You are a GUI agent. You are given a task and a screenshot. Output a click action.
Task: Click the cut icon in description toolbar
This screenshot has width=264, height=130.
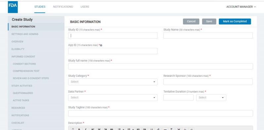[x=179, y=129]
